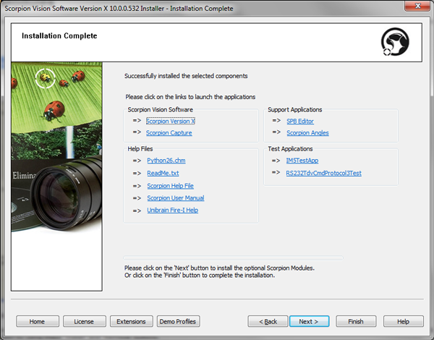This screenshot has height=340, width=434.
Task: Open ReadMe.txt link
Action: pyautogui.click(x=163, y=174)
